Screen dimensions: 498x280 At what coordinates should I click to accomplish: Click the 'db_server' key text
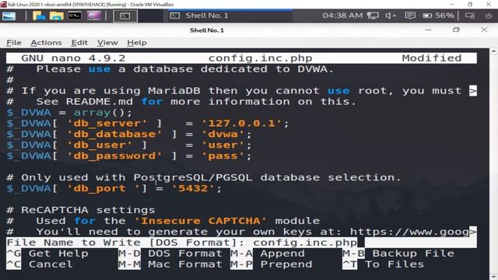pyautogui.click(x=107, y=123)
